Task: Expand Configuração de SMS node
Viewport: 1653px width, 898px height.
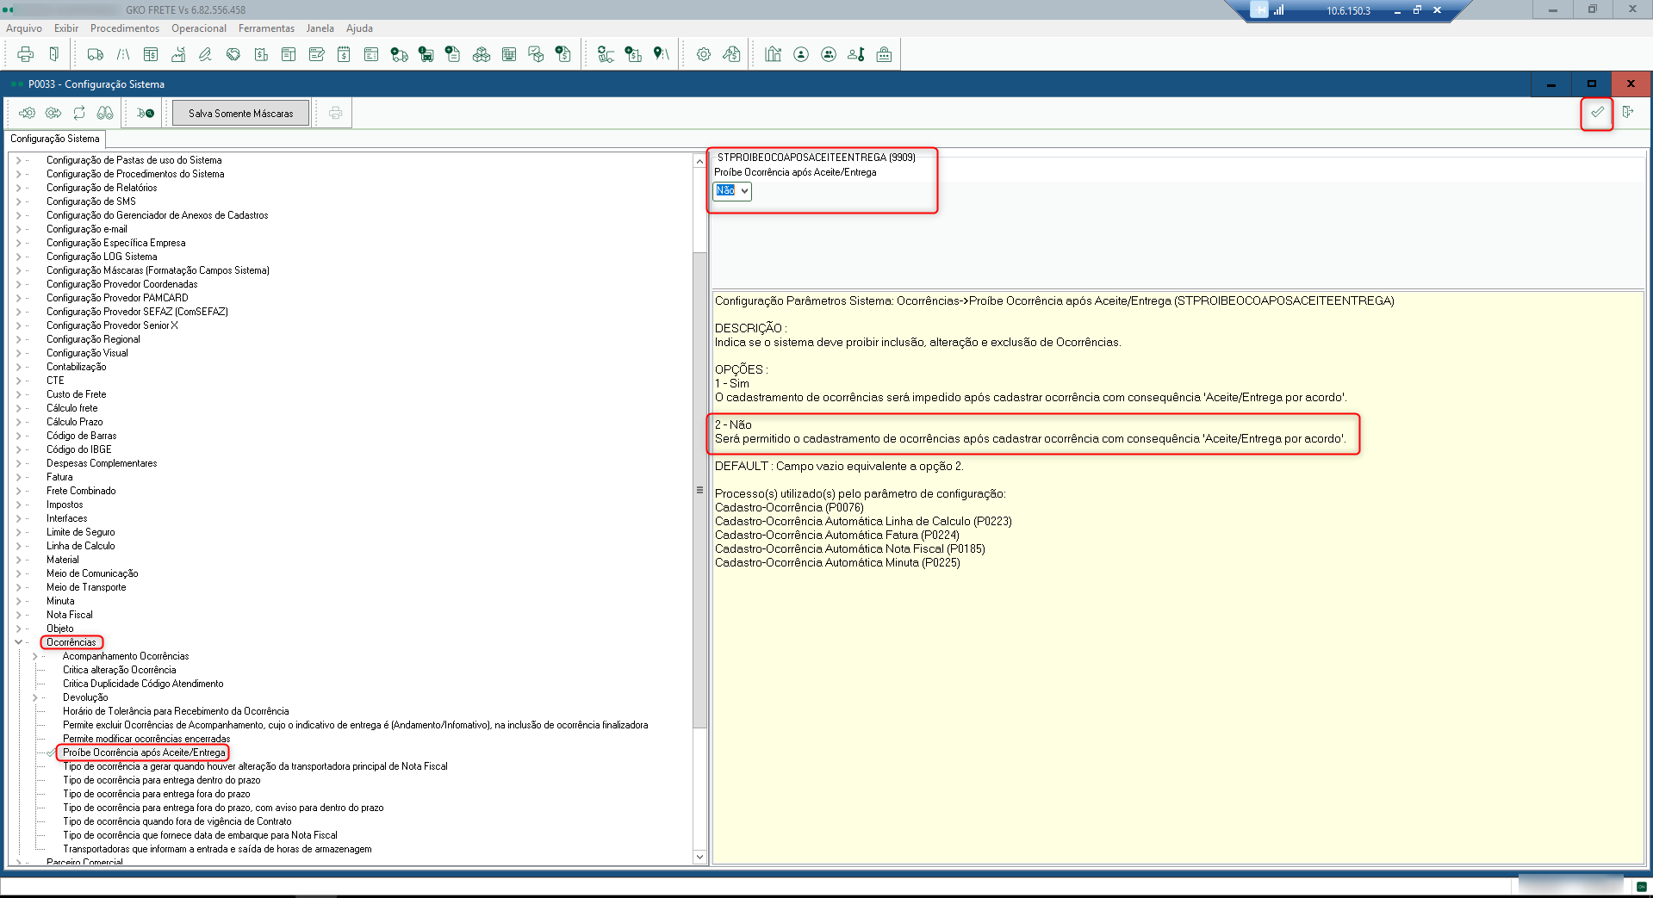Action: [x=18, y=201]
